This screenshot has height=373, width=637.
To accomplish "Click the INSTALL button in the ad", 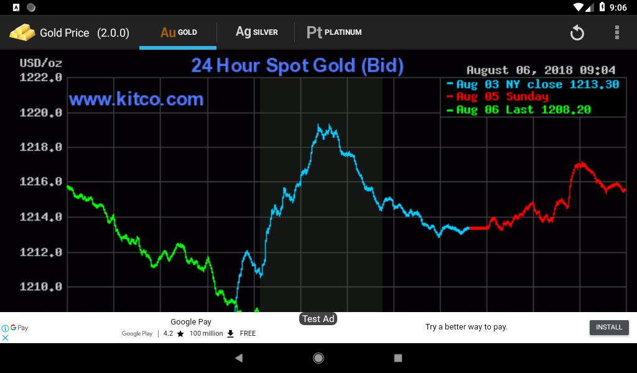I will pyautogui.click(x=609, y=327).
